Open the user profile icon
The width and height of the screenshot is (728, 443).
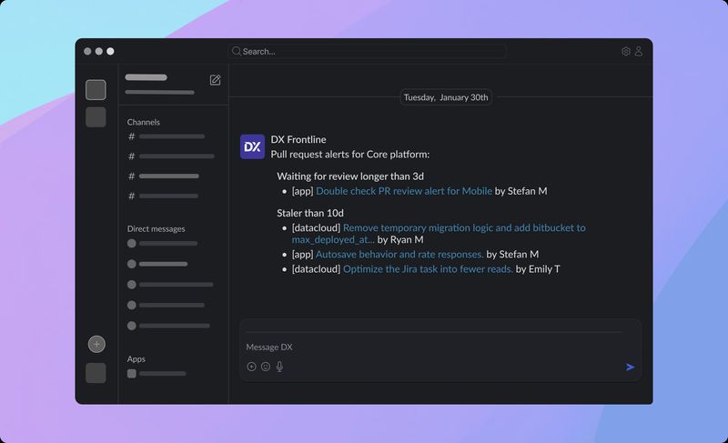[639, 52]
